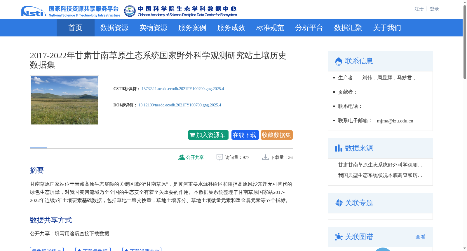Click the 查看 link in 关联图谱
Image resolution: width=467 pixels, height=251 pixels.
coord(420,237)
